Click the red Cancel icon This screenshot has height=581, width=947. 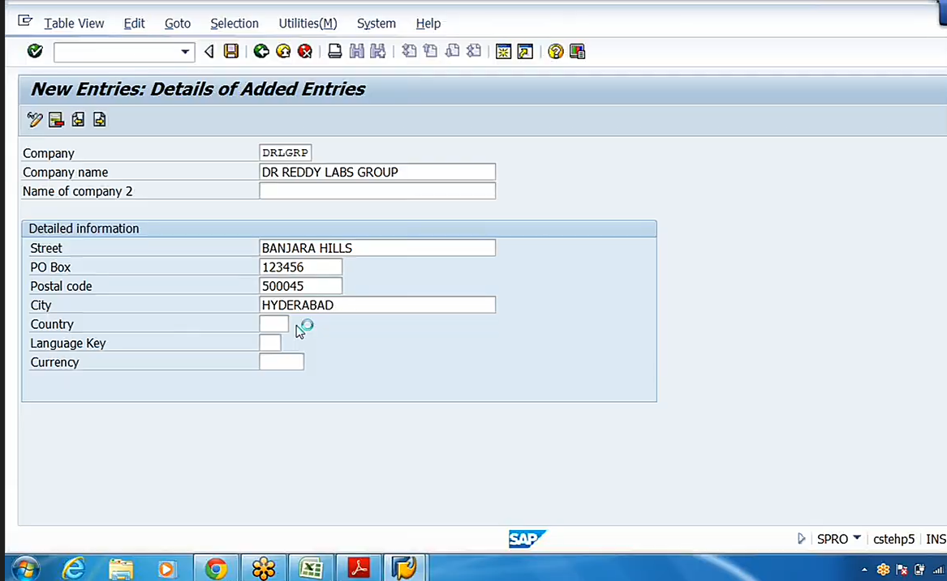[305, 51]
